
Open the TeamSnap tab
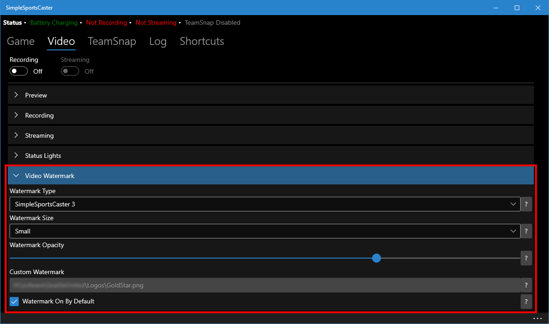(x=112, y=41)
